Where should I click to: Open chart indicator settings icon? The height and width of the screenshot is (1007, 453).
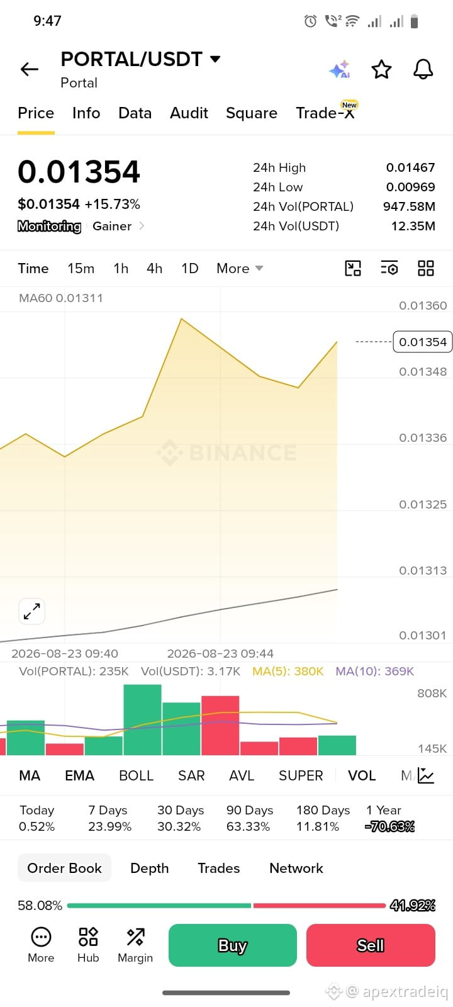tap(389, 268)
